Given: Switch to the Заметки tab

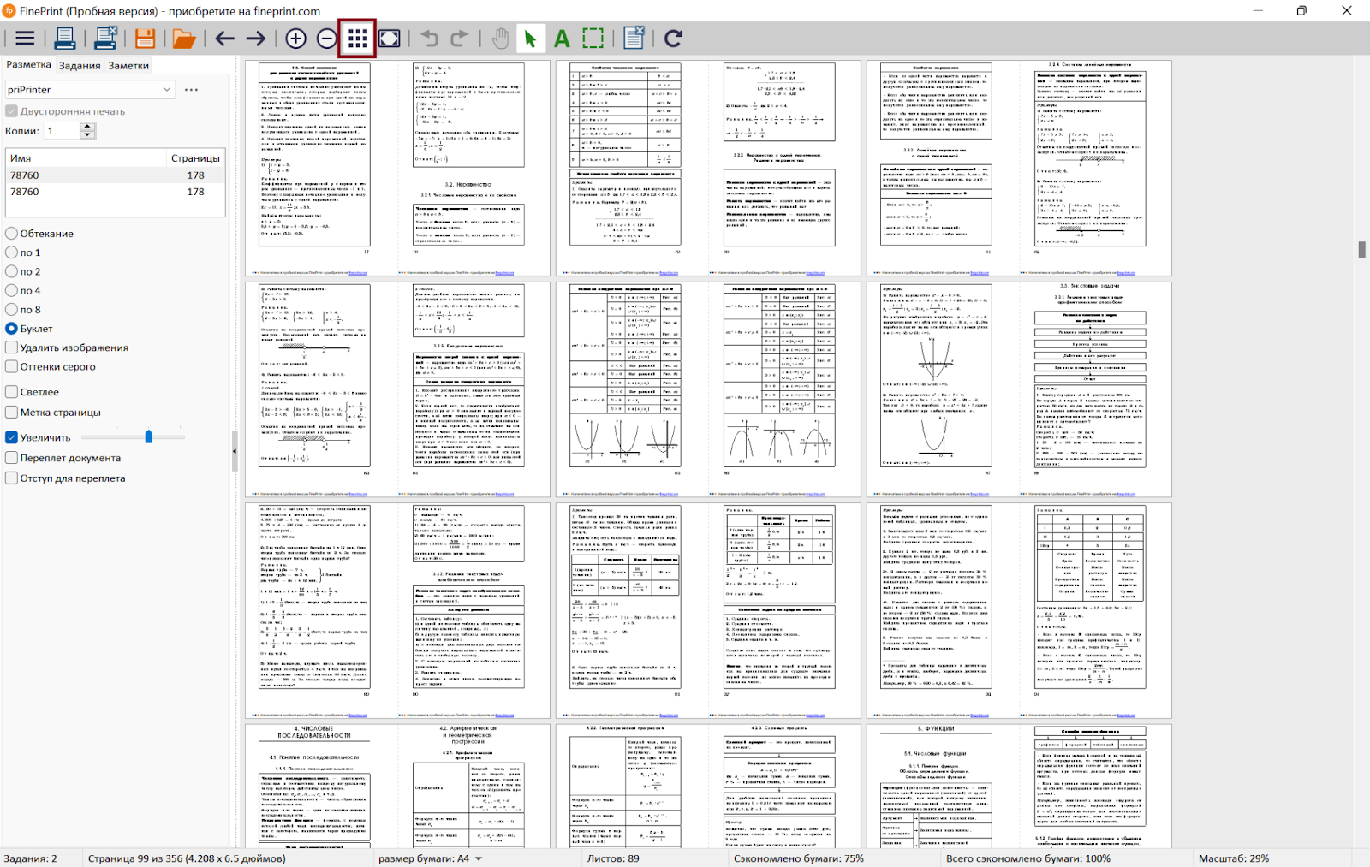Looking at the screenshot, I should (128, 66).
